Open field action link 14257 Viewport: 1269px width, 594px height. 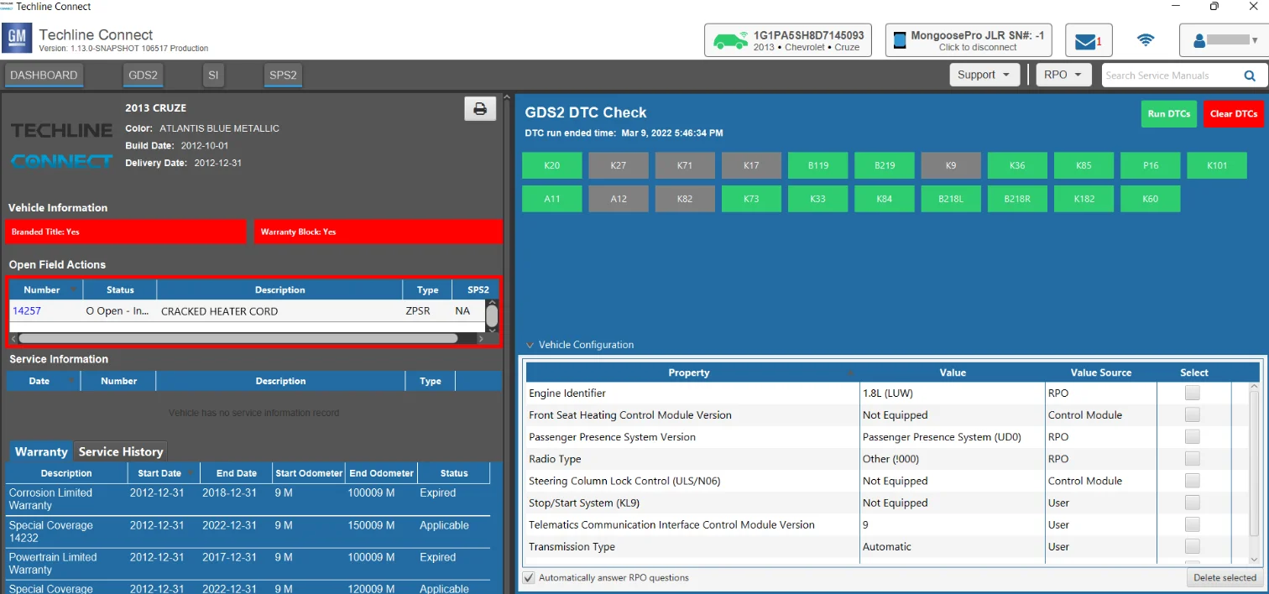[x=27, y=311]
